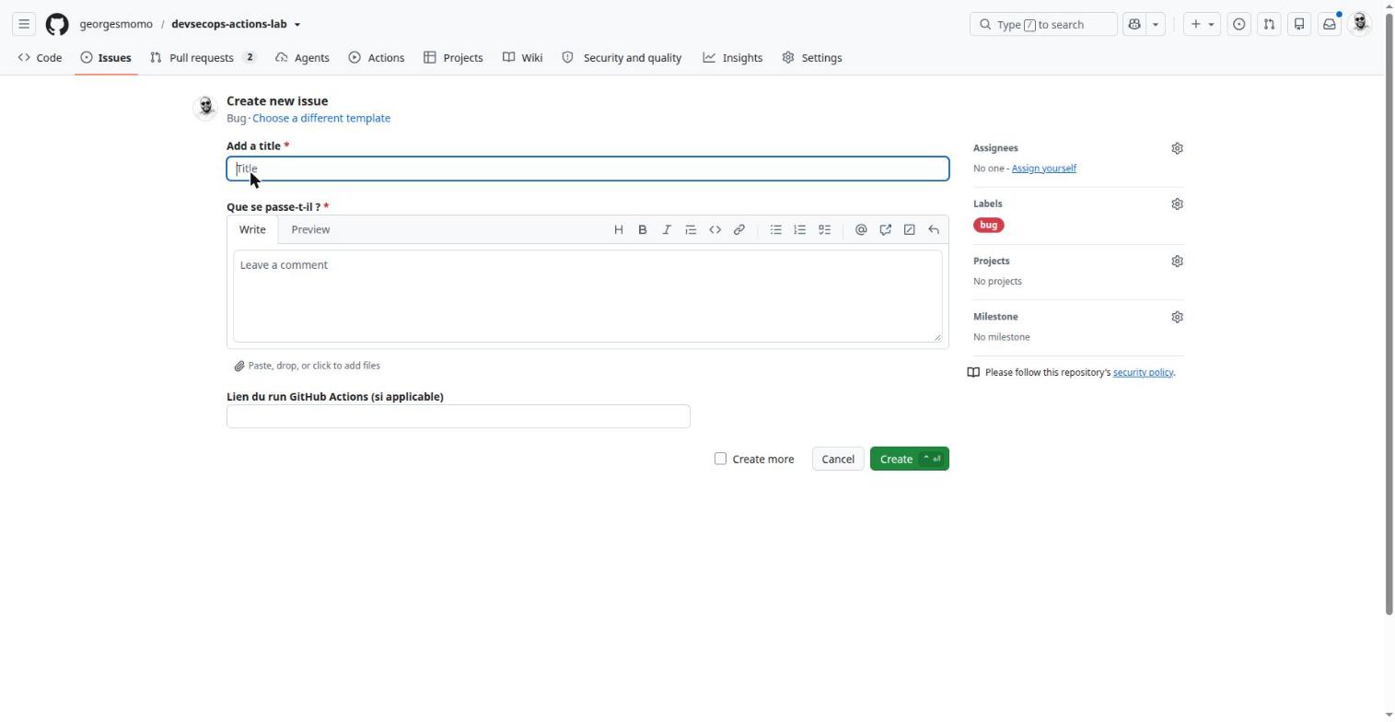Apply bold formatting in the editor toolbar
1395x722 pixels.
coord(643,230)
